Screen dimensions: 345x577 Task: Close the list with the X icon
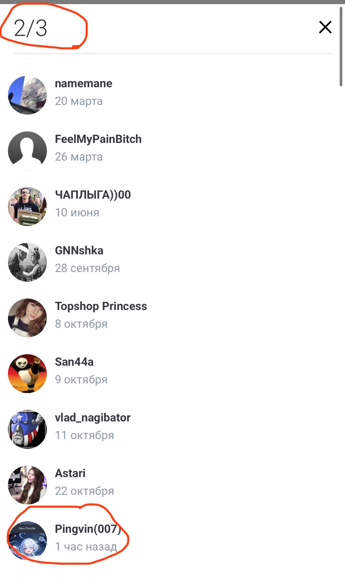pos(325,27)
